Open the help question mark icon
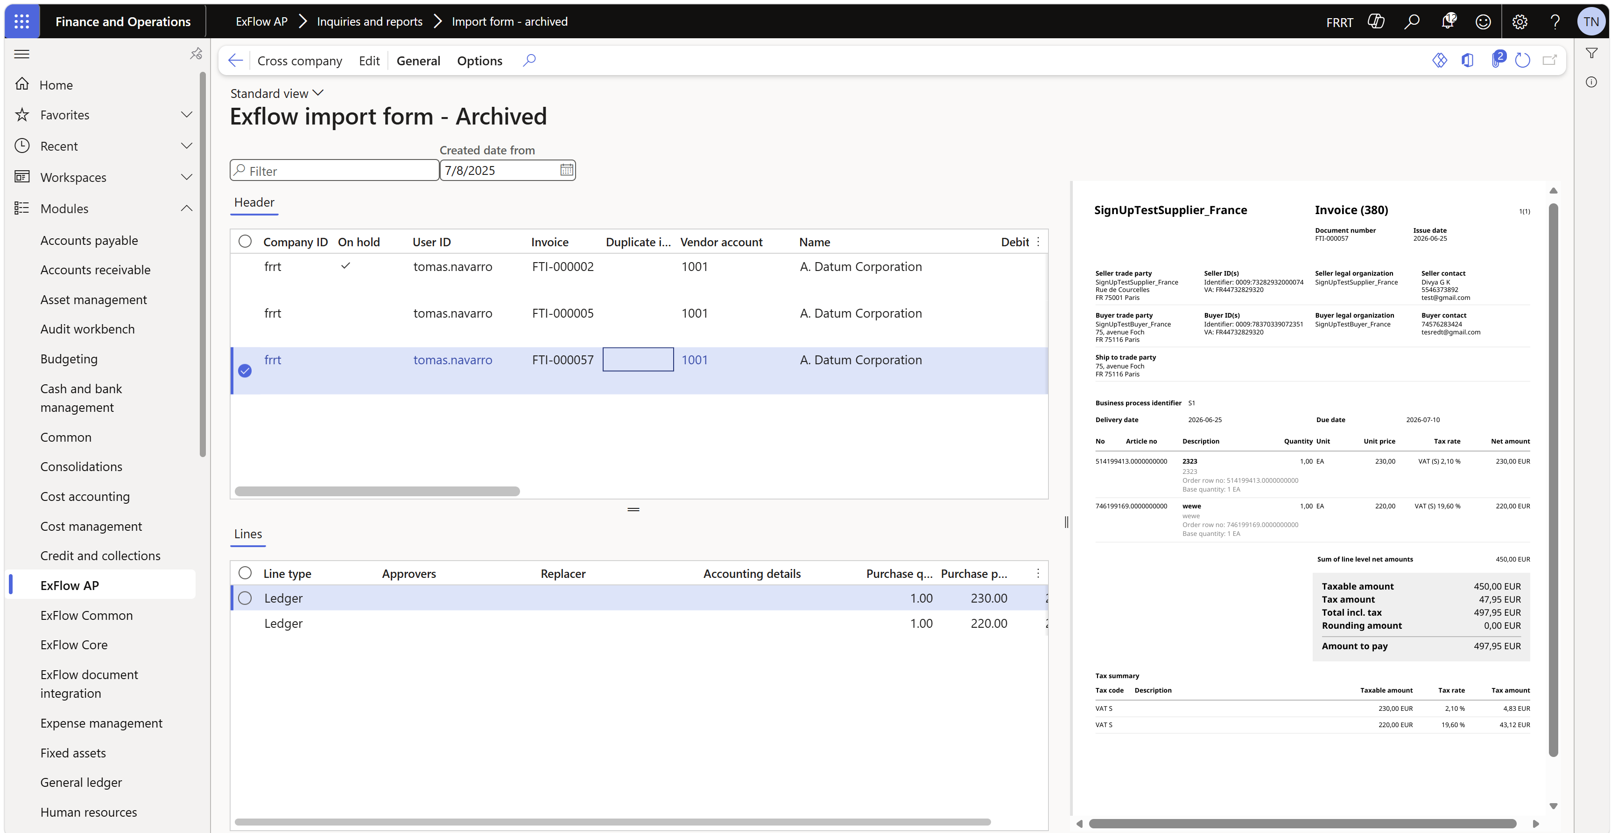The image size is (1611, 833). tap(1555, 22)
